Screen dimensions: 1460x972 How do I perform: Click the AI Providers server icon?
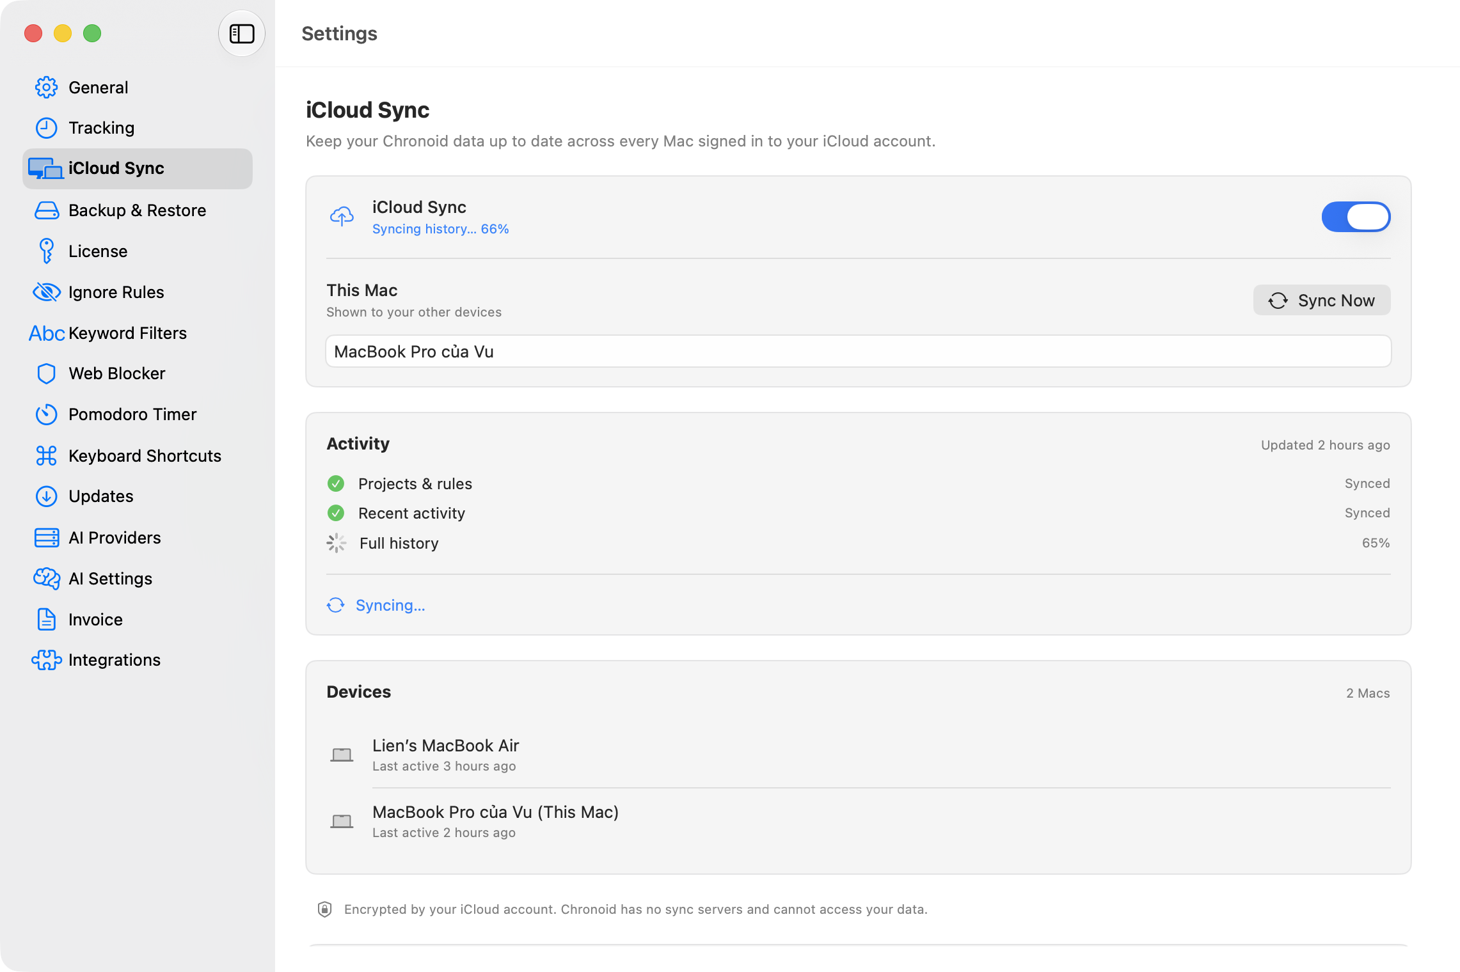46,538
